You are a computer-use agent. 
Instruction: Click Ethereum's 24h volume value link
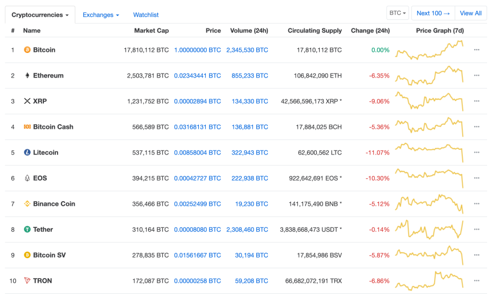click(248, 76)
